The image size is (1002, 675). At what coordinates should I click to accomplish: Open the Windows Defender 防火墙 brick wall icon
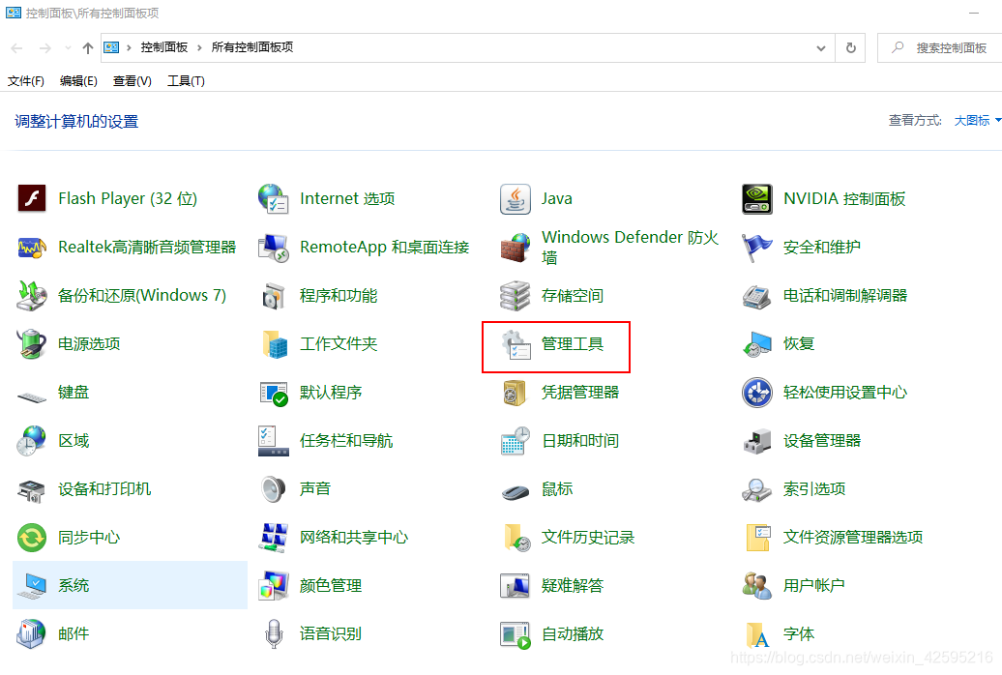tap(516, 248)
